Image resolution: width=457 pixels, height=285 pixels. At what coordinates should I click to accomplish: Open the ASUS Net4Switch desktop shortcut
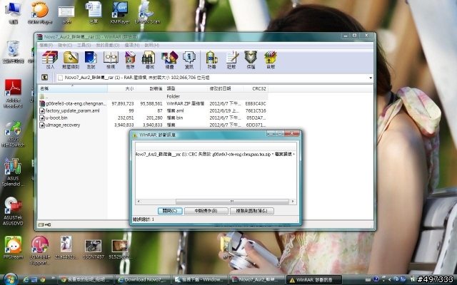click(13, 135)
